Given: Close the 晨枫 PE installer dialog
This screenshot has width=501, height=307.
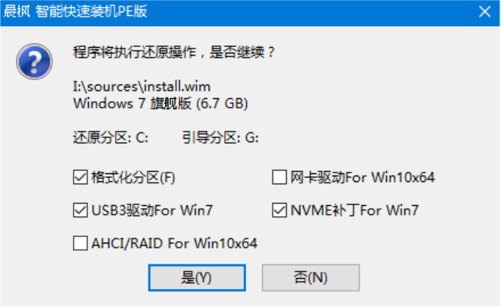Looking at the screenshot, I should coord(484,12).
